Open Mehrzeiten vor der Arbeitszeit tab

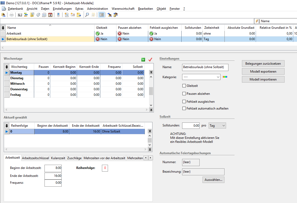coord(104,158)
